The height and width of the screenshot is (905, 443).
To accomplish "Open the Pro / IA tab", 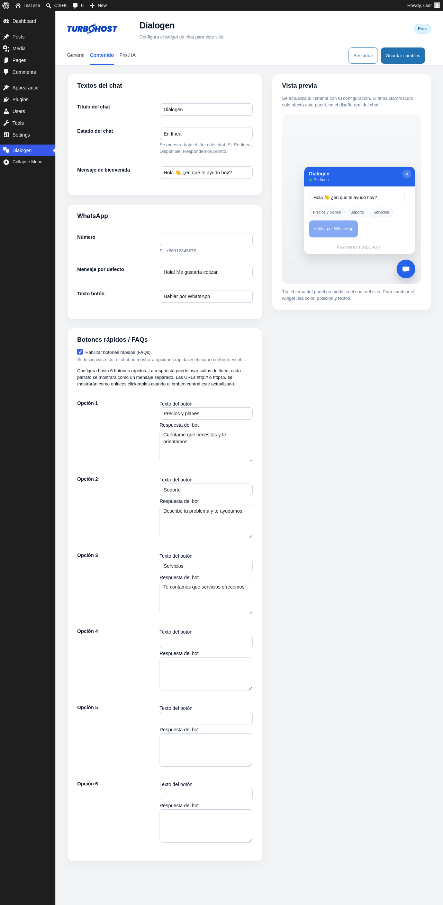I will tap(127, 55).
